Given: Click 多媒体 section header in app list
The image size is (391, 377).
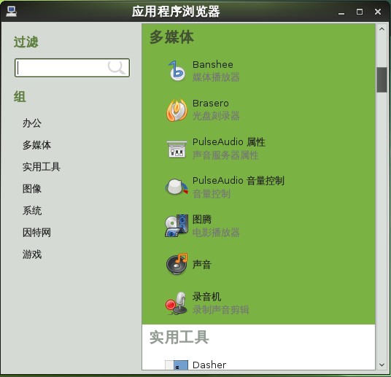Looking at the screenshot, I should tap(171, 37).
